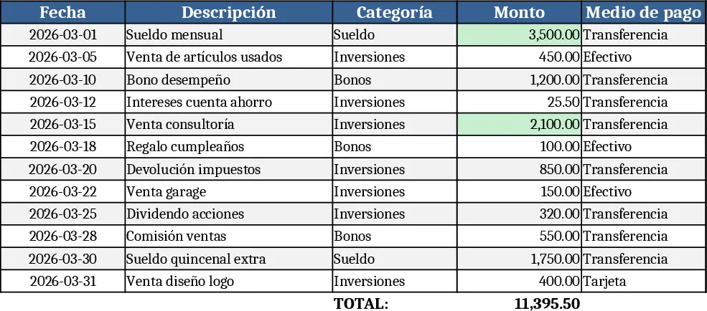Select the Devolución impuestos cell
The height and width of the screenshot is (311, 707).
click(x=228, y=169)
